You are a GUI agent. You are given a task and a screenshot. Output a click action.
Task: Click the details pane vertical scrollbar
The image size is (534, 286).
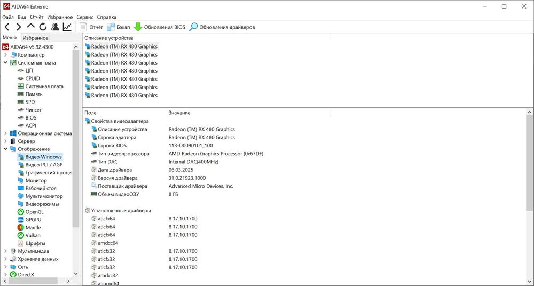click(530, 163)
